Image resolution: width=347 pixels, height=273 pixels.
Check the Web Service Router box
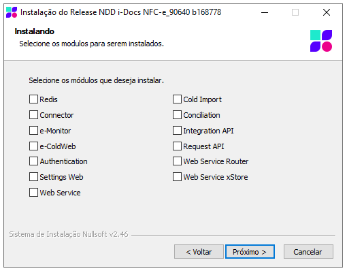pos(177,161)
